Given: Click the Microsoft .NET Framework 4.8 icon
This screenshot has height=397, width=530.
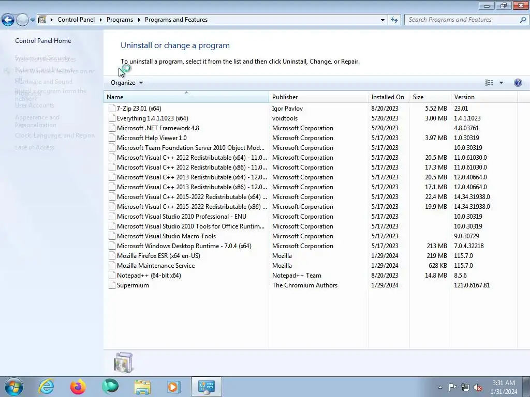Looking at the screenshot, I should pos(112,128).
